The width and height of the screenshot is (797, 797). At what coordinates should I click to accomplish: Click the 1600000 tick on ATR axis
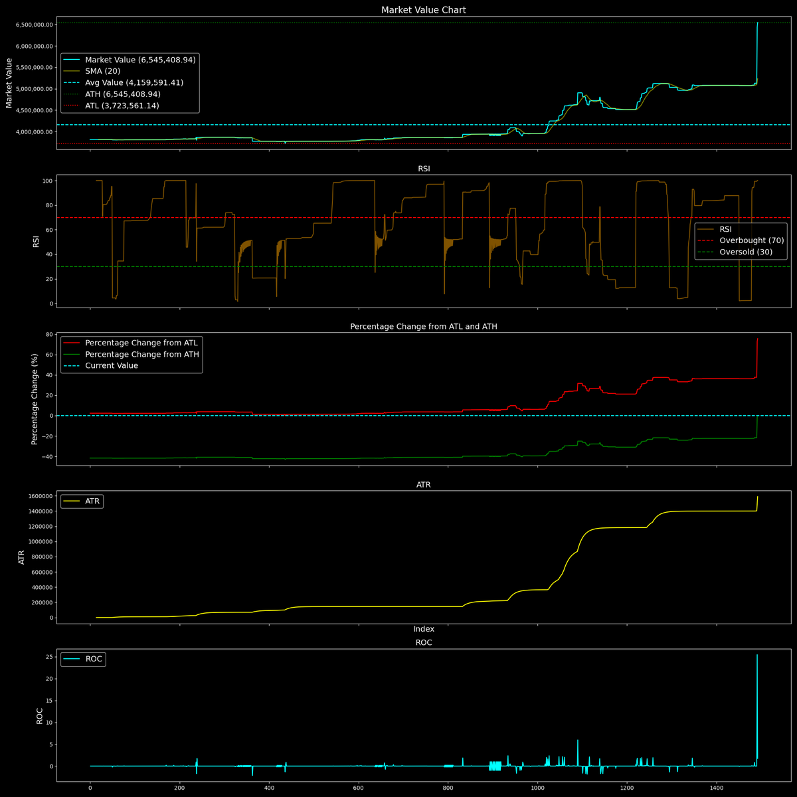pyautogui.click(x=40, y=496)
